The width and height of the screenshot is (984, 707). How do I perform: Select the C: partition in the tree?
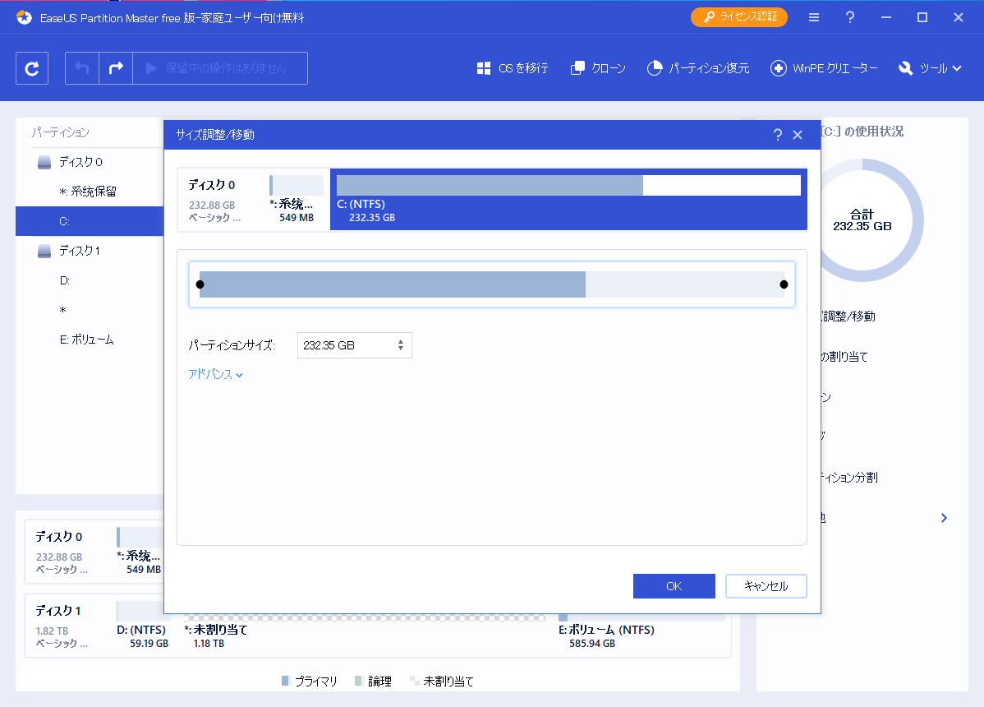89,221
